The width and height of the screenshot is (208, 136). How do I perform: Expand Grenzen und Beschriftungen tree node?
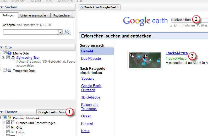(3, 122)
